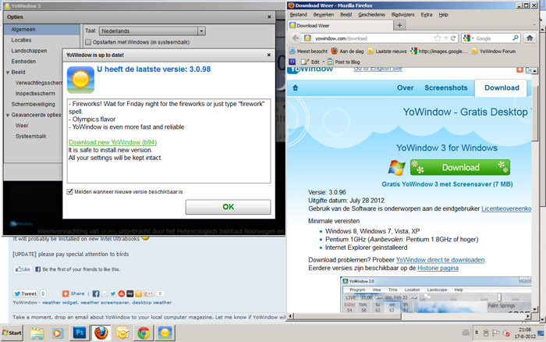Click the Edit pencil icon in Firefox toolbar
The image size is (546, 342).
(x=305, y=62)
